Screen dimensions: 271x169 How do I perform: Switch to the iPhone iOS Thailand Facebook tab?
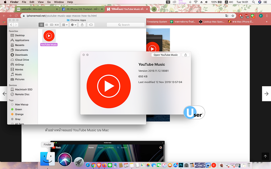[x=82, y=9]
